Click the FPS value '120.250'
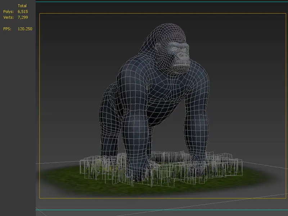The height and width of the screenshot is (216, 288). pos(25,29)
